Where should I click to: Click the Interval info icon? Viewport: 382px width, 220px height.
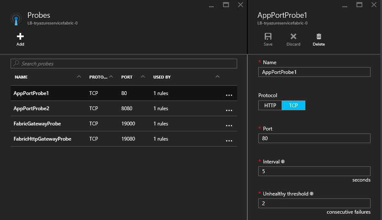click(283, 162)
